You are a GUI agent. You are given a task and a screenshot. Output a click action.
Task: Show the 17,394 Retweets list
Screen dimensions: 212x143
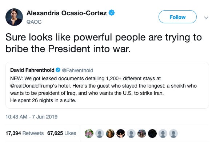(25, 133)
